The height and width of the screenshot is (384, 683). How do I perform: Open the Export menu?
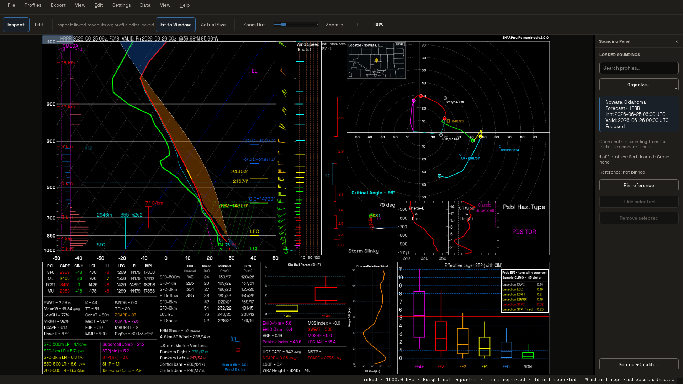tap(58, 5)
